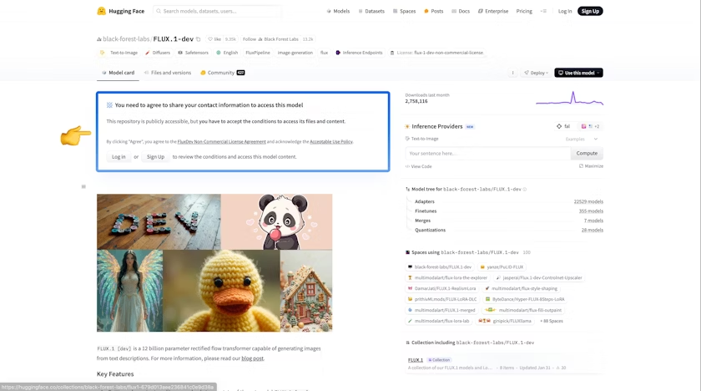Open the blog post link

click(x=253, y=358)
